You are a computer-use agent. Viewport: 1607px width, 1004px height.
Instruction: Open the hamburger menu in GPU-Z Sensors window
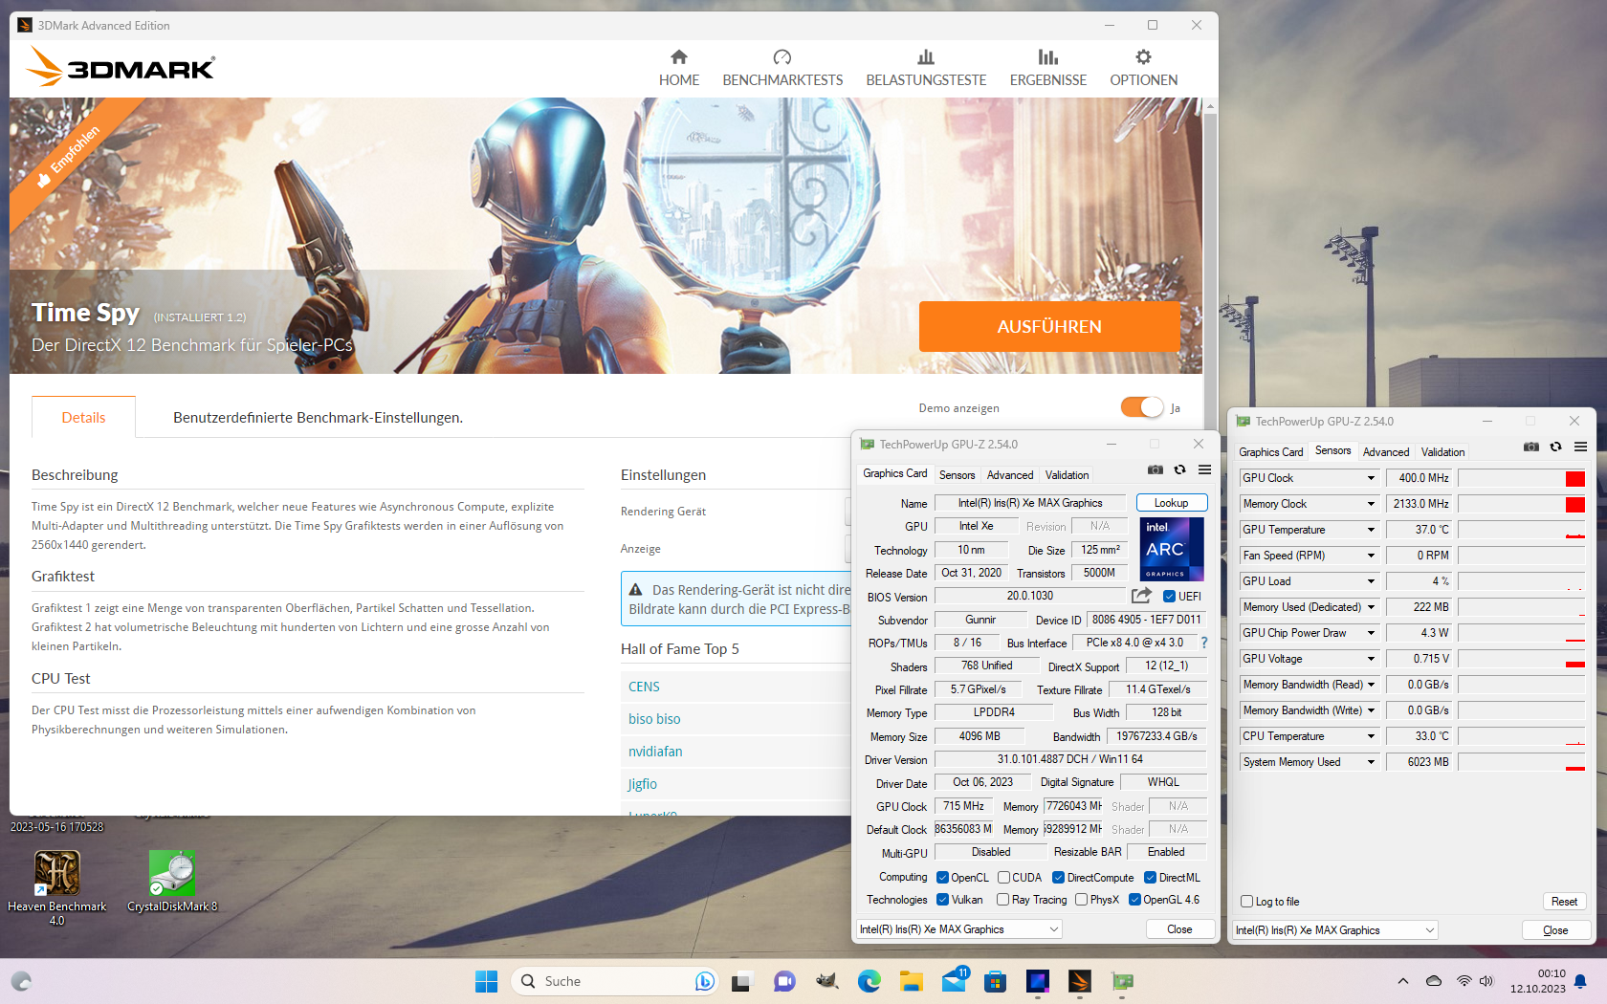coord(1581,447)
